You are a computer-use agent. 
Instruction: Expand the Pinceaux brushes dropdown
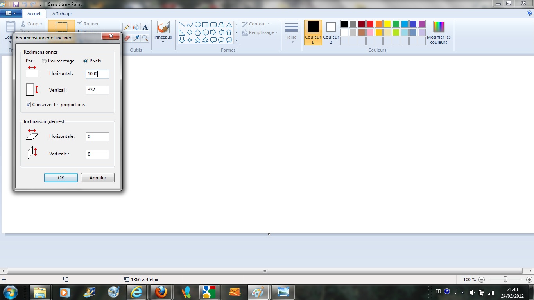[x=163, y=41]
